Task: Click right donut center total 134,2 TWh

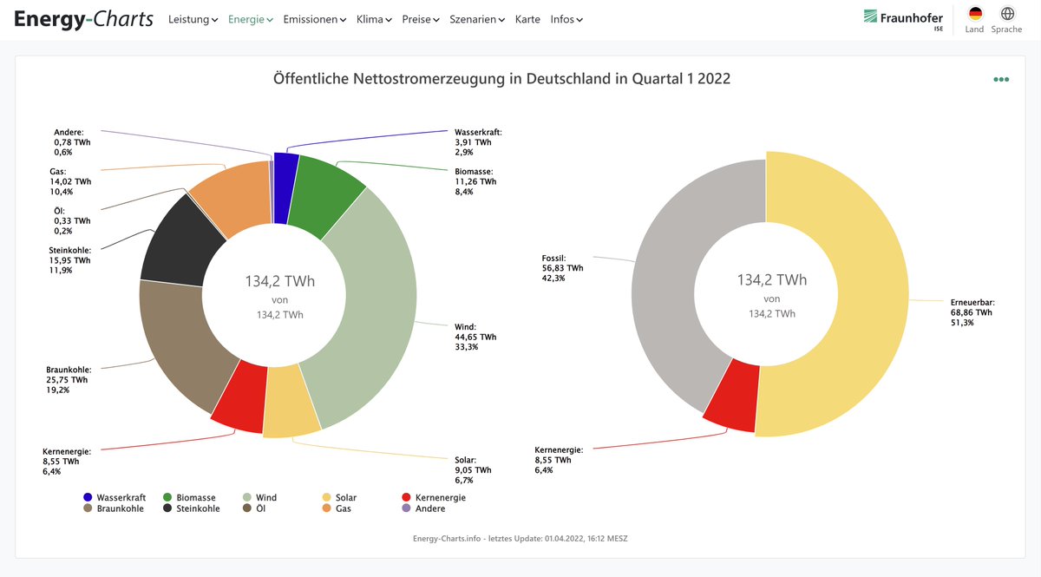Action: (x=772, y=280)
